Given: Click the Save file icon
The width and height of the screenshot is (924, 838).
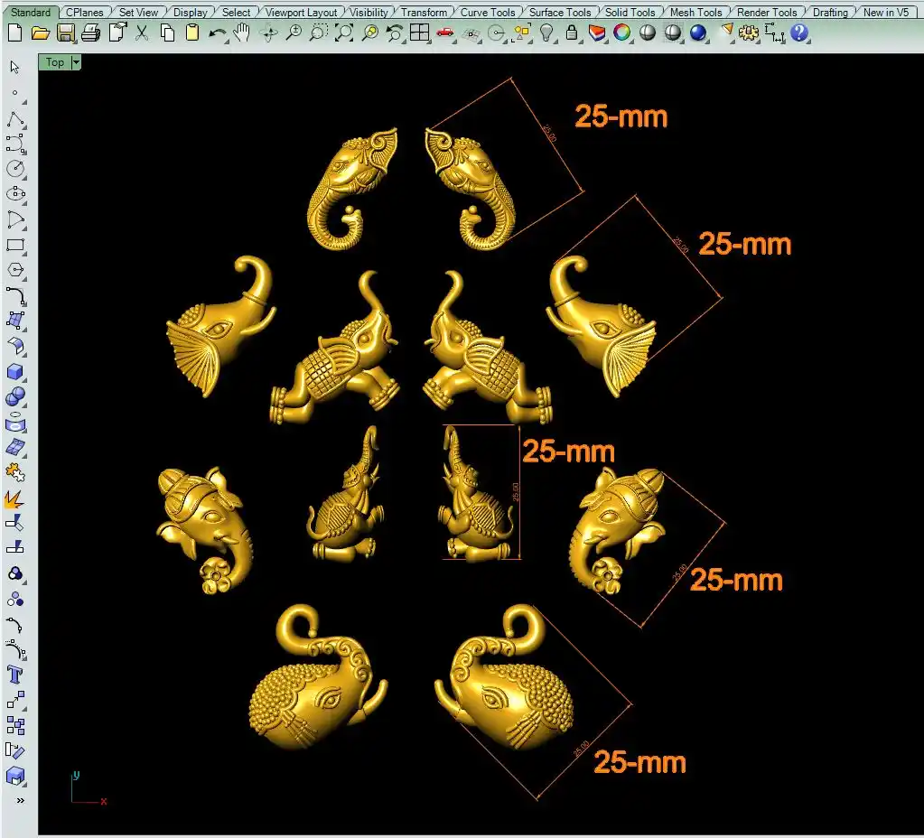Looking at the screenshot, I should [65, 33].
